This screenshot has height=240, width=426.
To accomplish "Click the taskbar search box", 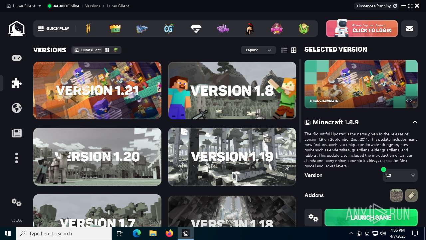I will click(64, 233).
